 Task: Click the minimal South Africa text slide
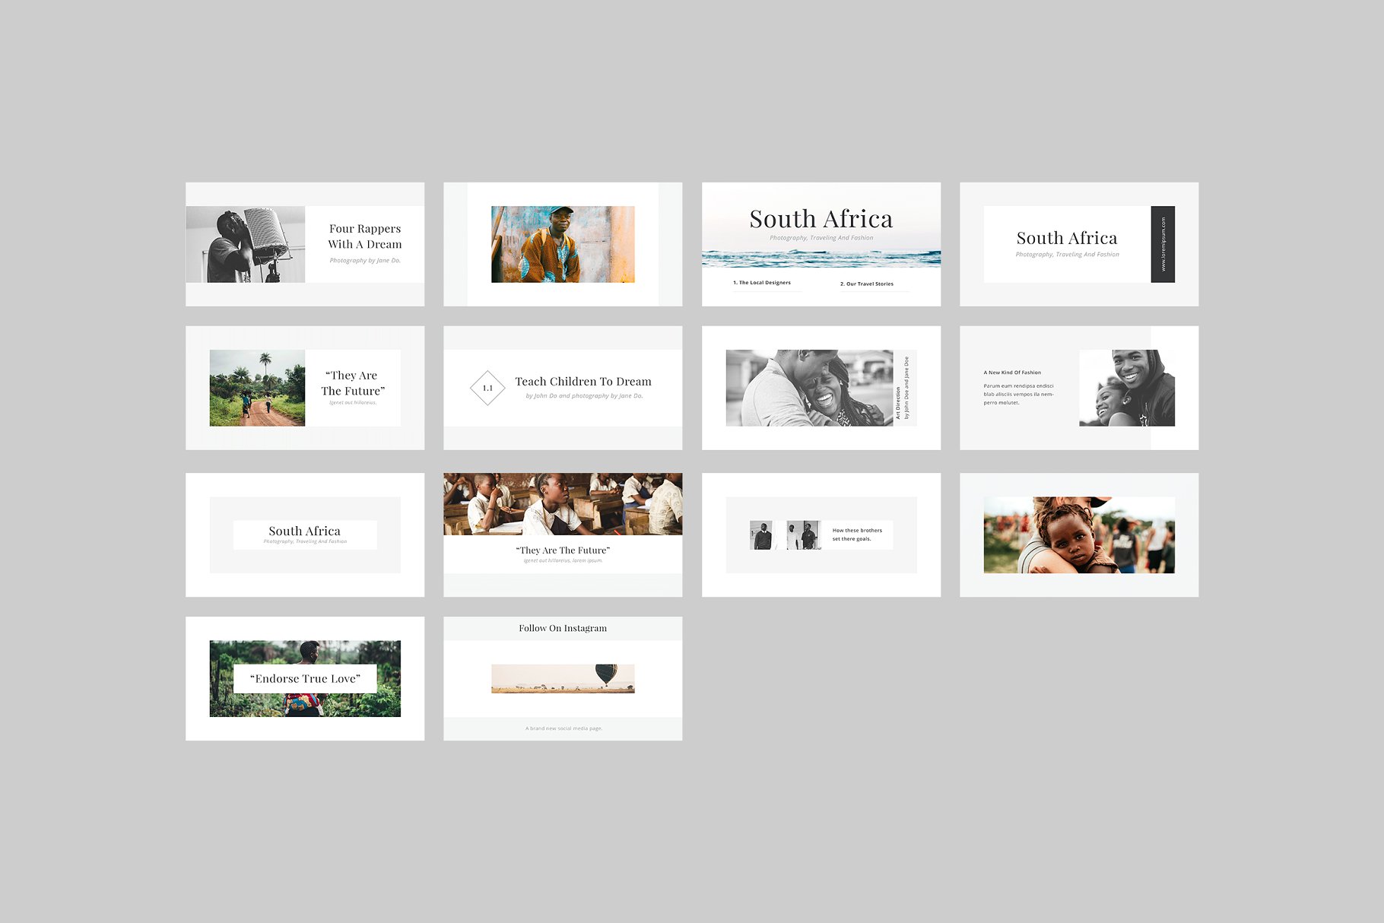click(304, 532)
